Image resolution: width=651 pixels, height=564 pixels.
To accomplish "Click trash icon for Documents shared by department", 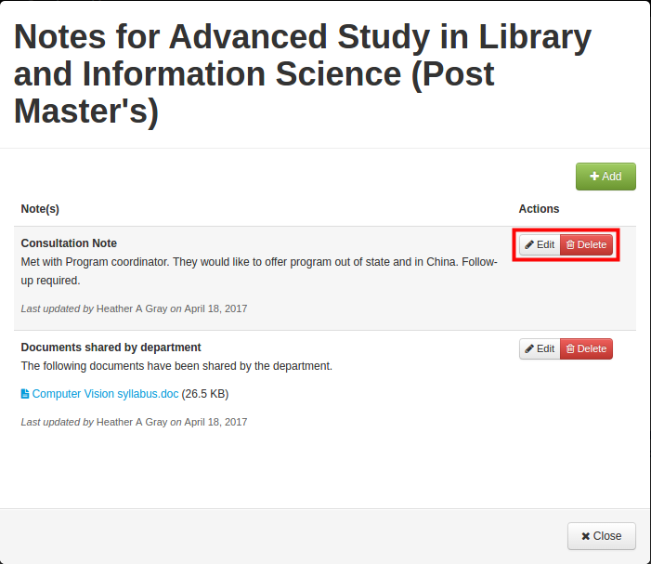I will [570, 348].
